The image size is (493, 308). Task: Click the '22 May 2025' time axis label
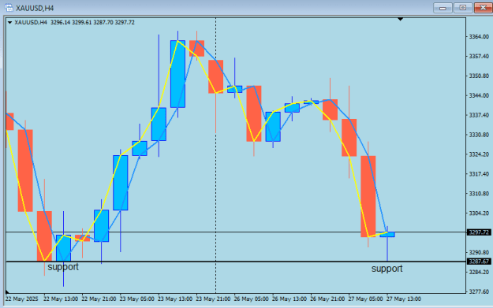22,299
